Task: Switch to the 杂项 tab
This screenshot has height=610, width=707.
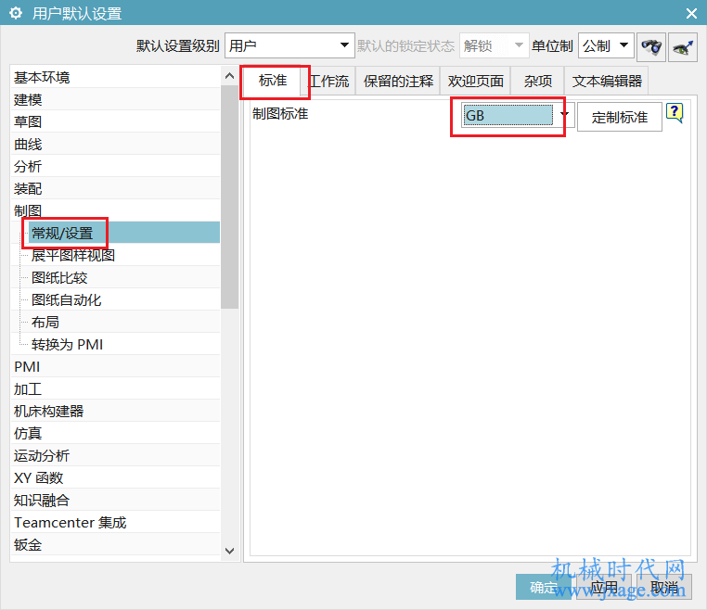Action: tap(537, 81)
